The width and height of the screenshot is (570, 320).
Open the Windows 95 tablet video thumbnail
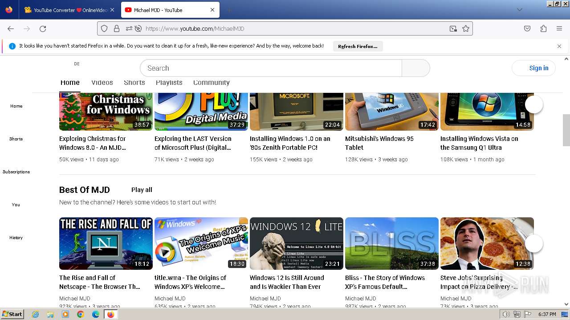[392, 112]
